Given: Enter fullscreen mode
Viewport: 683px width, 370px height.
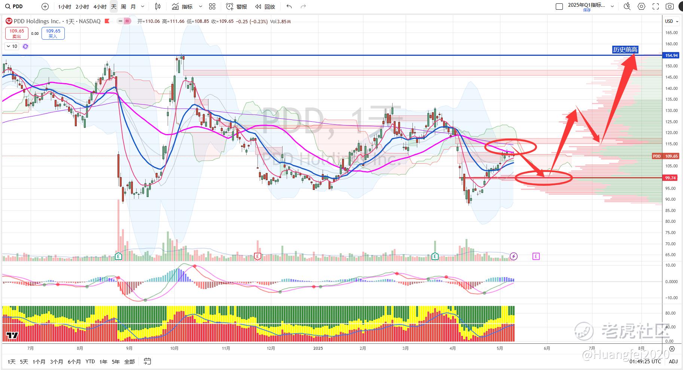Looking at the screenshot, I should tap(656, 6).
